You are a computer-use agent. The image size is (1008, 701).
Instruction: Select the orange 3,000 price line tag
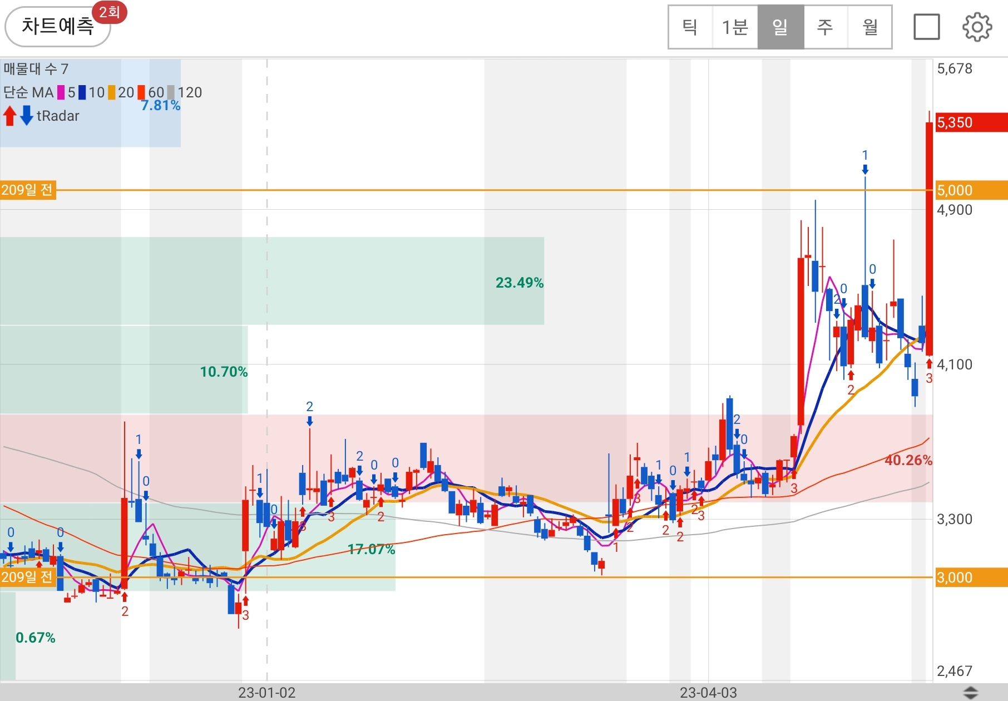click(x=971, y=577)
